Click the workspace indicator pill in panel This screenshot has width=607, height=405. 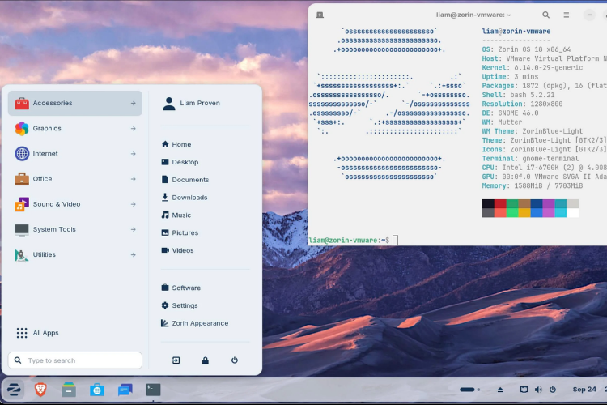click(x=467, y=390)
